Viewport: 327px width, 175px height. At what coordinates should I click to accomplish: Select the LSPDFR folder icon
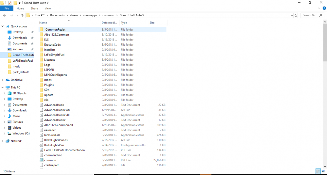pyautogui.click(x=41, y=70)
